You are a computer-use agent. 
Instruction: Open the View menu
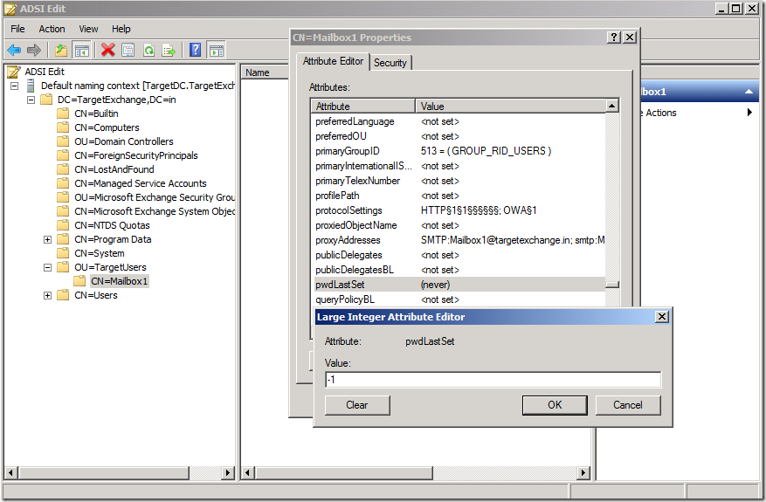pyautogui.click(x=88, y=29)
